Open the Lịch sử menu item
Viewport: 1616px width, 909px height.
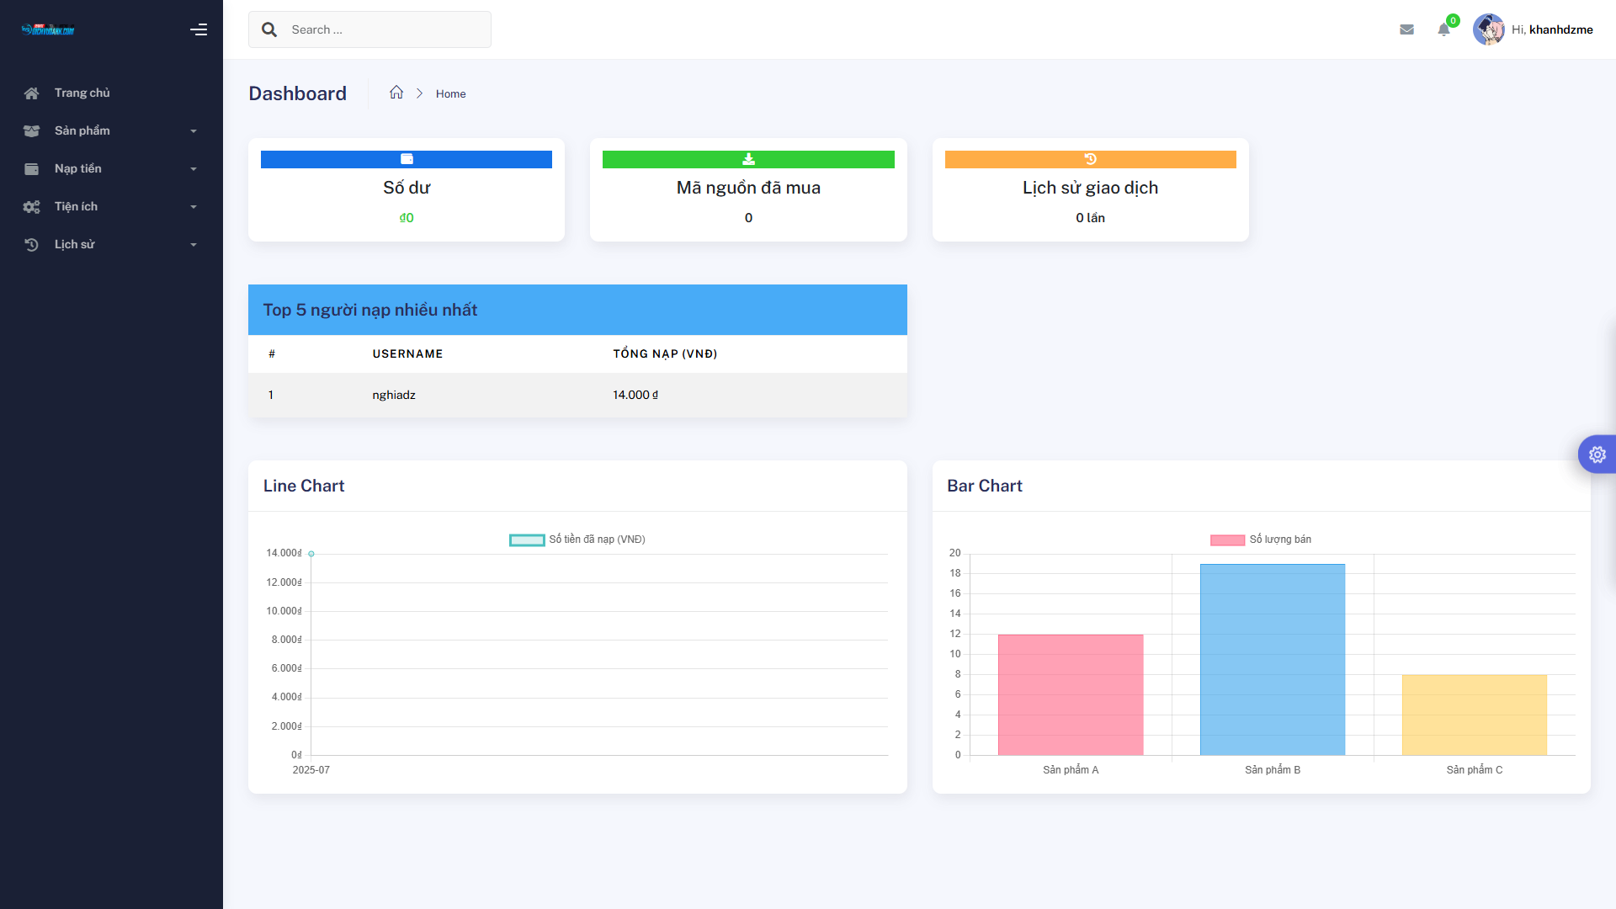coord(74,244)
